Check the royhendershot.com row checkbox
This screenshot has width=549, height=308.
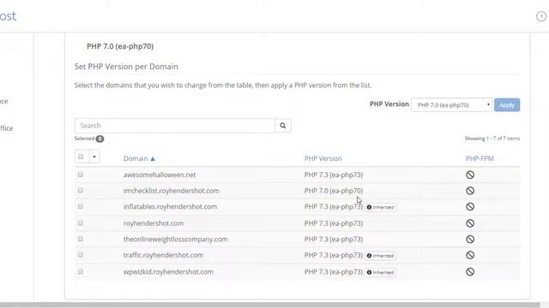81,222
